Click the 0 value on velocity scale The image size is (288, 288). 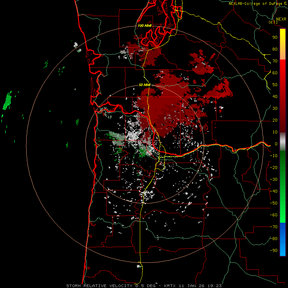276,144
